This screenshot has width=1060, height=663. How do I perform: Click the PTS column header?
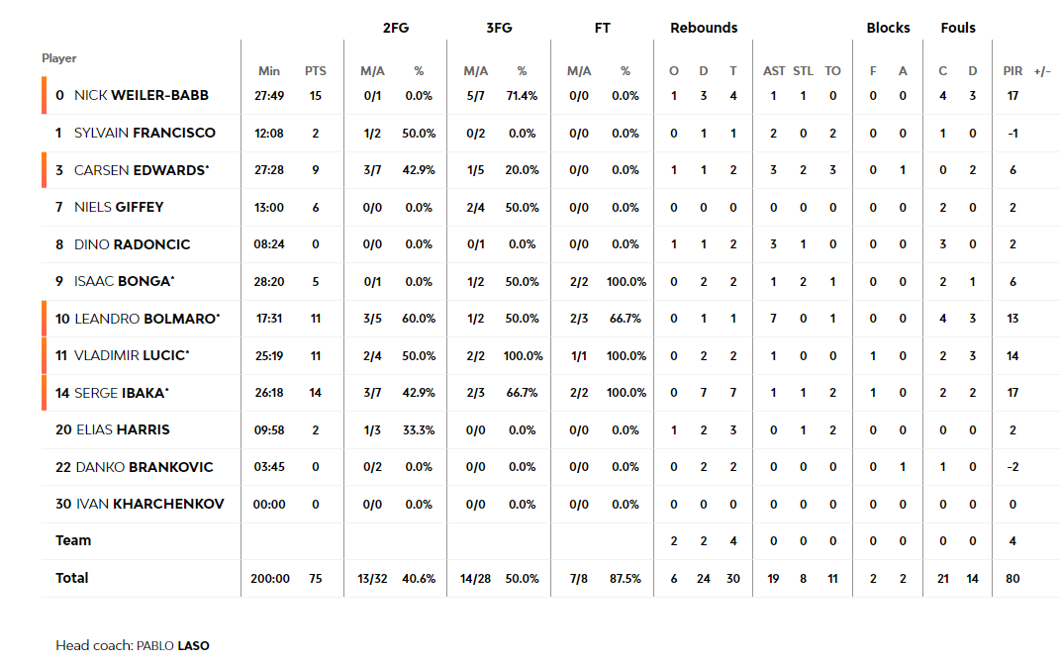click(x=315, y=71)
